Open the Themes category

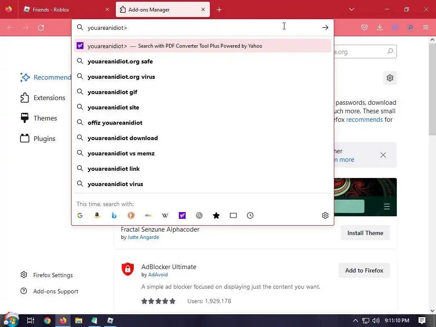pyautogui.click(x=39, y=118)
